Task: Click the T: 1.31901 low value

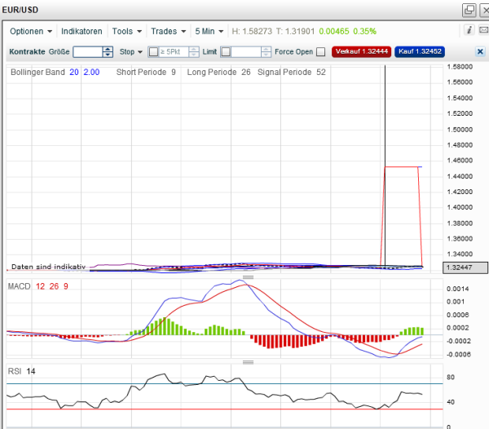Action: point(295,31)
